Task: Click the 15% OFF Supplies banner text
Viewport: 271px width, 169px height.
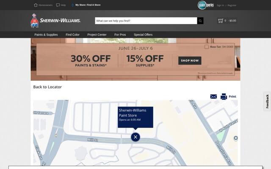Action: point(145,61)
